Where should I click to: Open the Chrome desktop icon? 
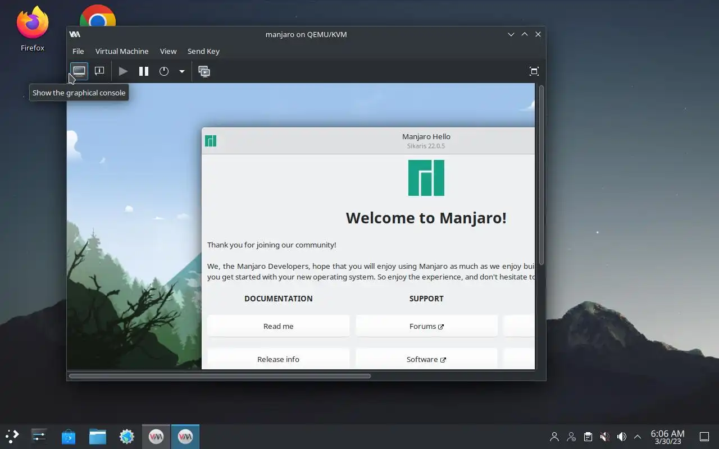tap(98, 17)
